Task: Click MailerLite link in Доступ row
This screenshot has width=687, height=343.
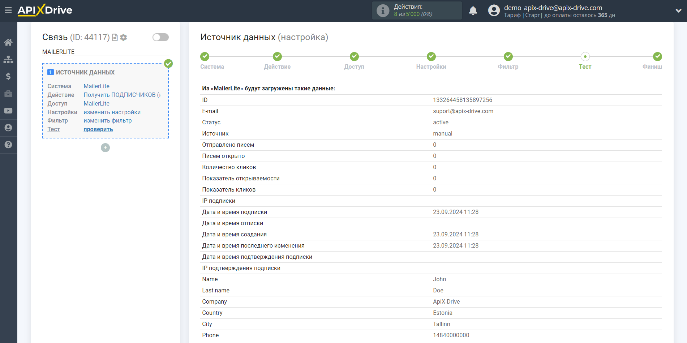Action: pyautogui.click(x=96, y=103)
